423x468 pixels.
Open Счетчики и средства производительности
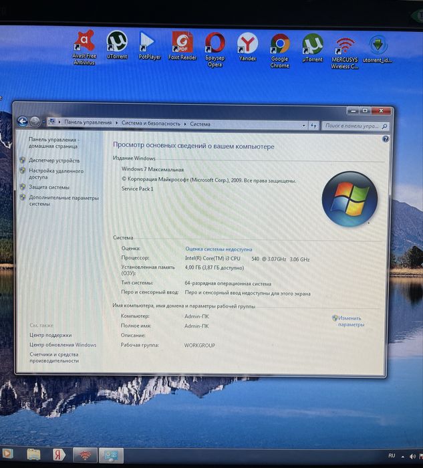pyautogui.click(x=54, y=357)
